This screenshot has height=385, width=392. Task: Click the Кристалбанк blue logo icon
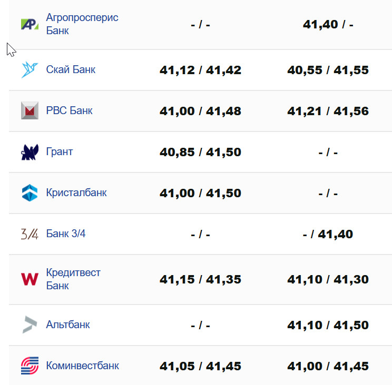[30, 193]
